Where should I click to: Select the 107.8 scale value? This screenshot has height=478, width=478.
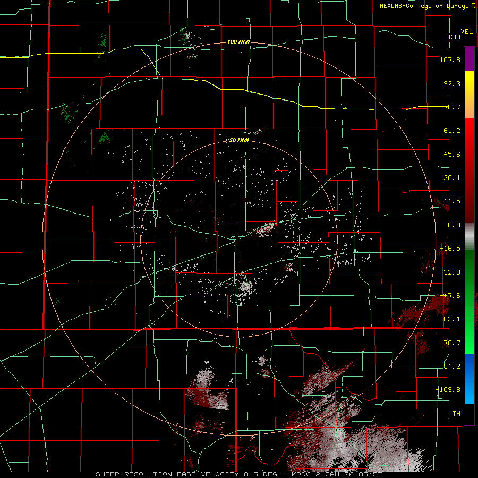click(x=450, y=59)
